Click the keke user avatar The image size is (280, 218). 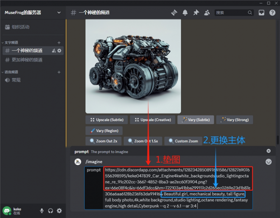7,211
